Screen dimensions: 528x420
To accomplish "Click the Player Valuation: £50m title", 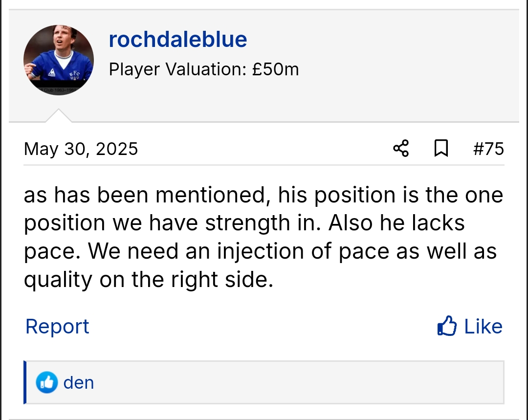I will pos(204,69).
